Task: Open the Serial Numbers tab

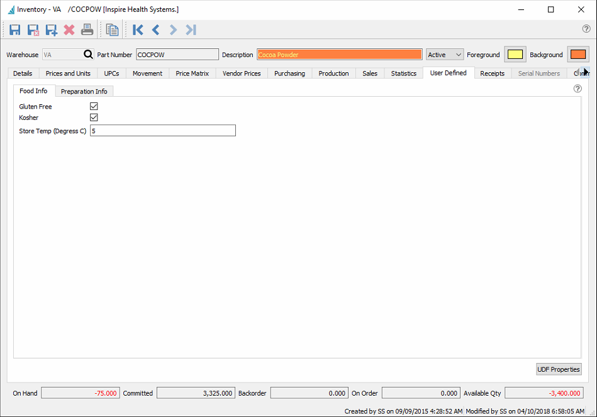Action: [x=538, y=73]
